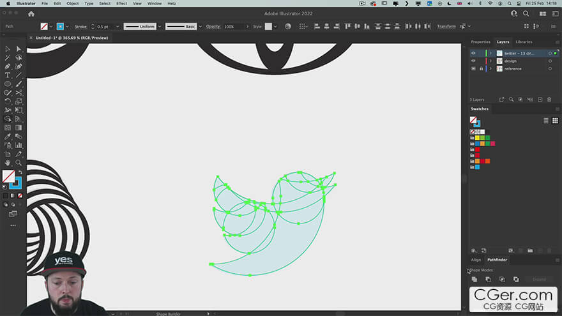Select the Lasso tool
Image resolution: width=562 pixels, height=316 pixels.
coord(19,57)
